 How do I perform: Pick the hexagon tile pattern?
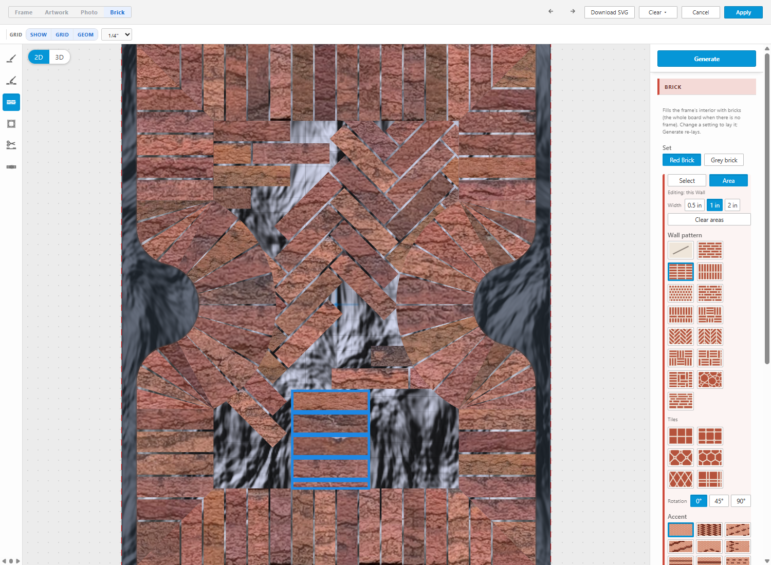tap(710, 458)
